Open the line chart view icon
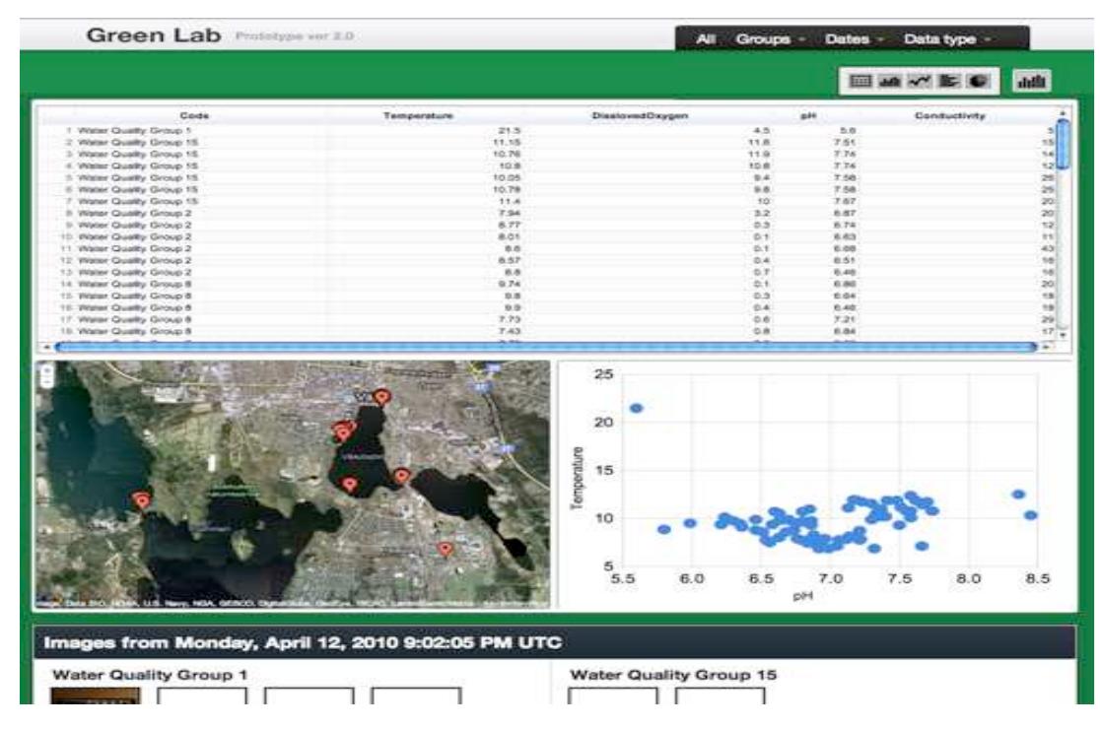Viewport: 1100px width, 729px height. point(919,79)
